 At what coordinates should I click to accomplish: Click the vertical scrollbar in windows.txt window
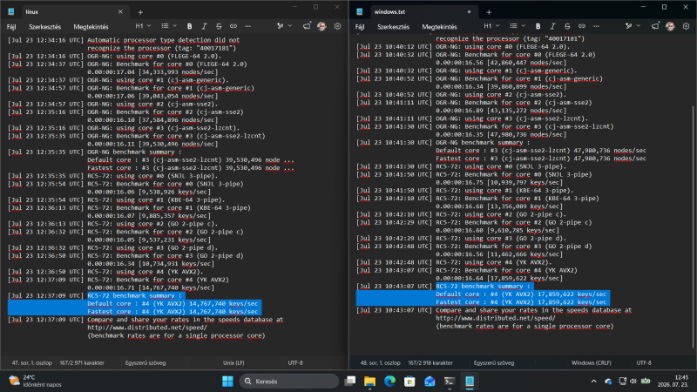coord(693,226)
